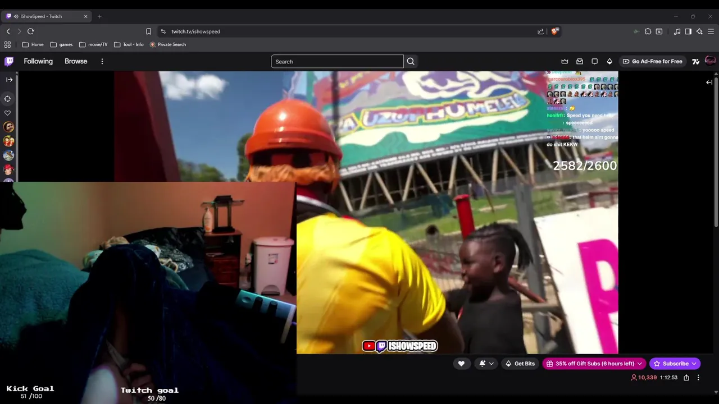
Task: Open the Browse page
Action: [76, 61]
